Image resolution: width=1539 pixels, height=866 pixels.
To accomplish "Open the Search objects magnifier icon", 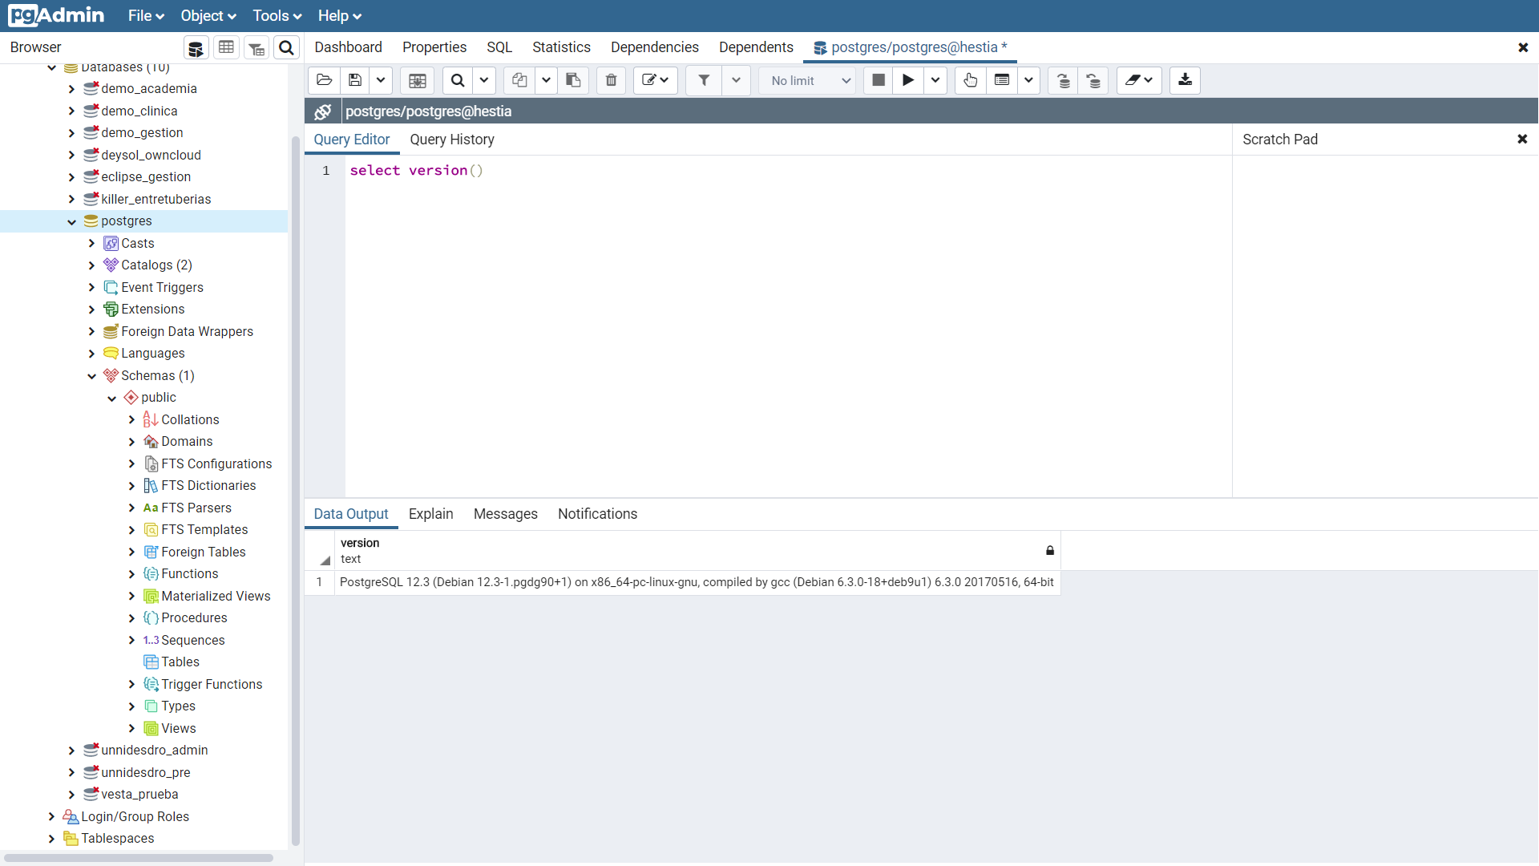I will [x=286, y=47].
